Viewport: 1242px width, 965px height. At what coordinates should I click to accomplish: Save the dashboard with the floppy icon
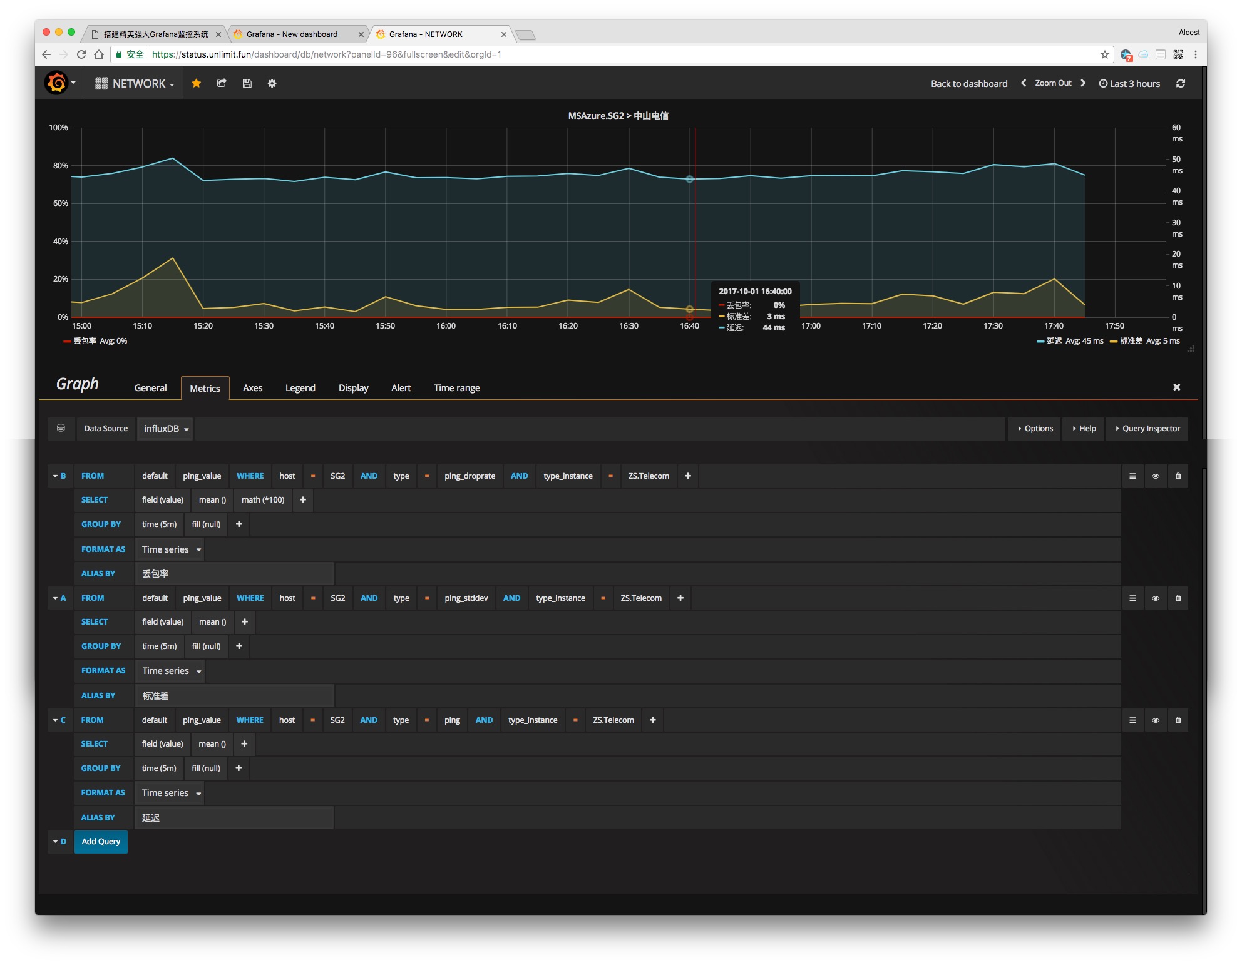pyautogui.click(x=247, y=83)
